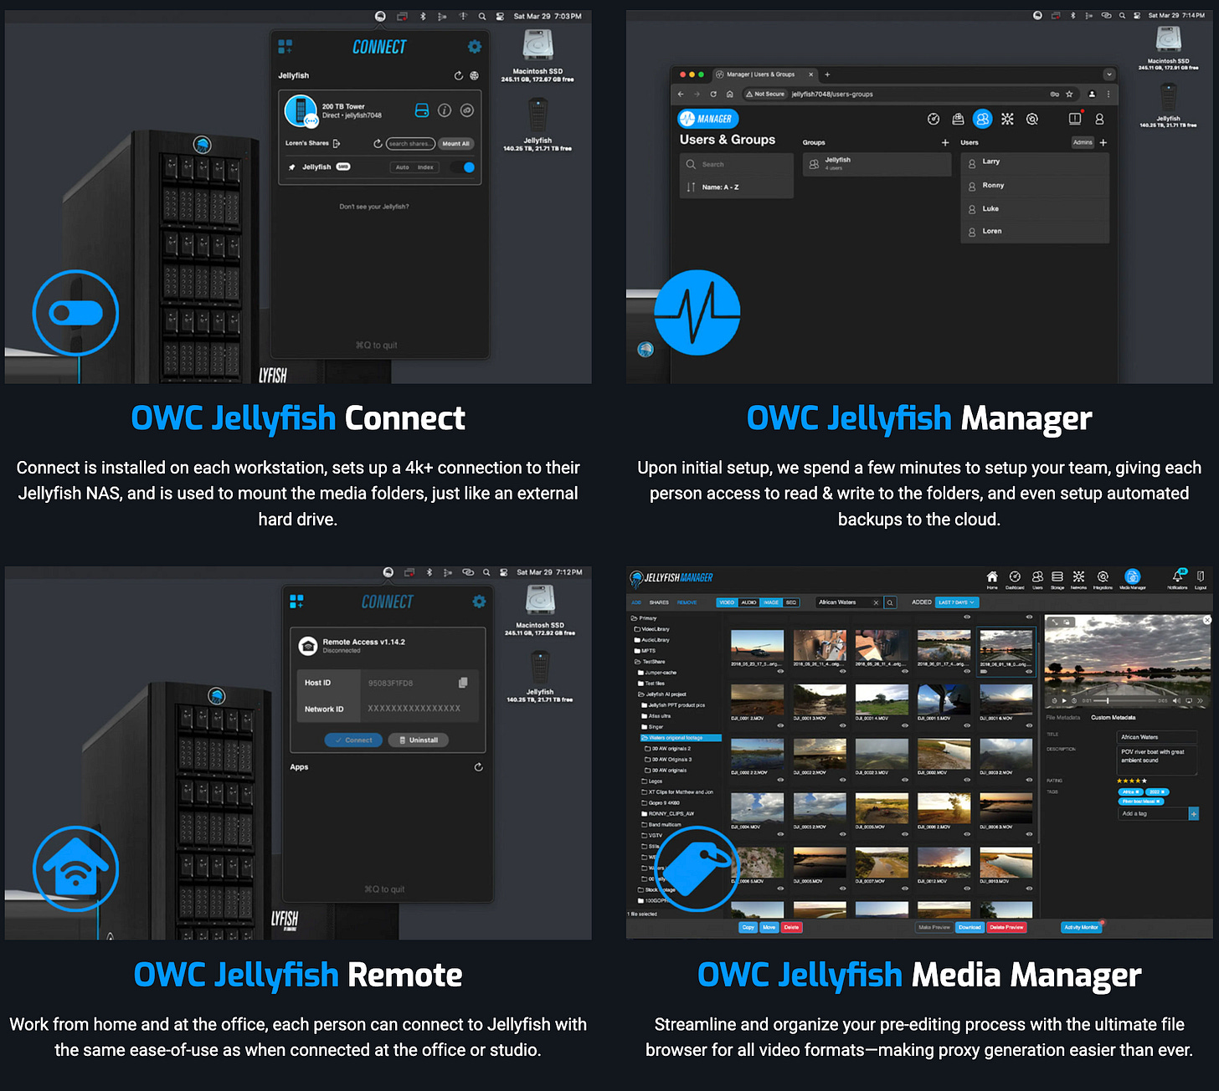Screen dimensions: 1219x1091
Task: Copy the Host ID with the copy icon
Action: pyautogui.click(x=463, y=683)
